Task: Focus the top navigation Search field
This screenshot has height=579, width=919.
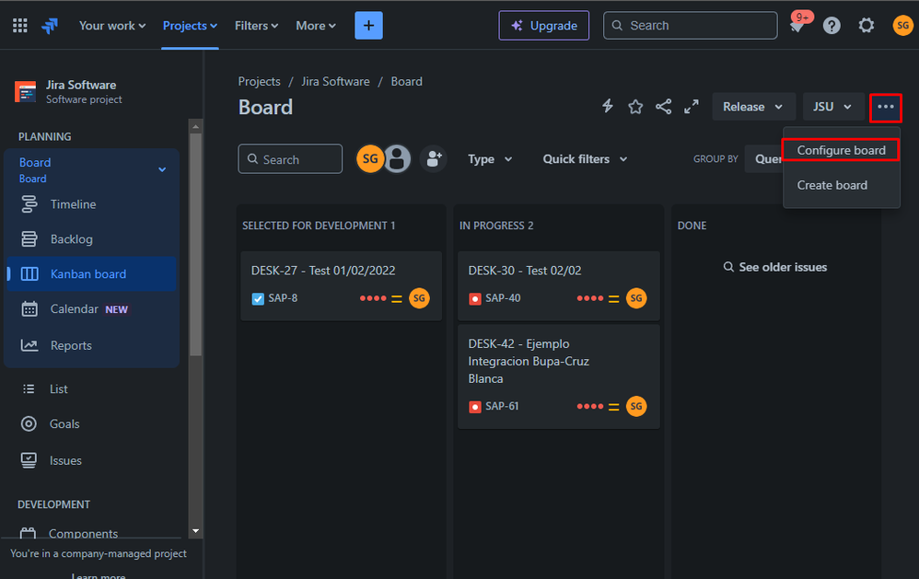Action: point(691,26)
